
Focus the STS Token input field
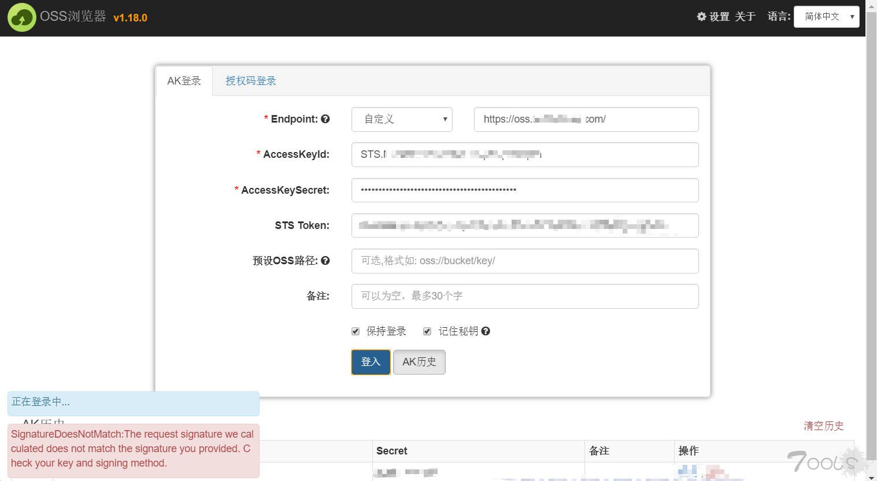click(x=525, y=225)
